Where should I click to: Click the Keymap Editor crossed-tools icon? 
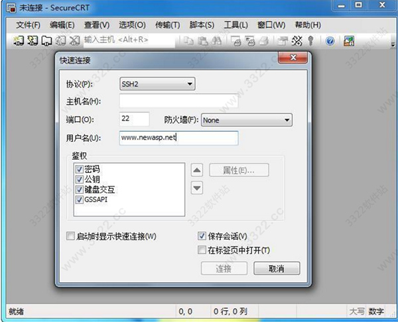tap(297, 41)
